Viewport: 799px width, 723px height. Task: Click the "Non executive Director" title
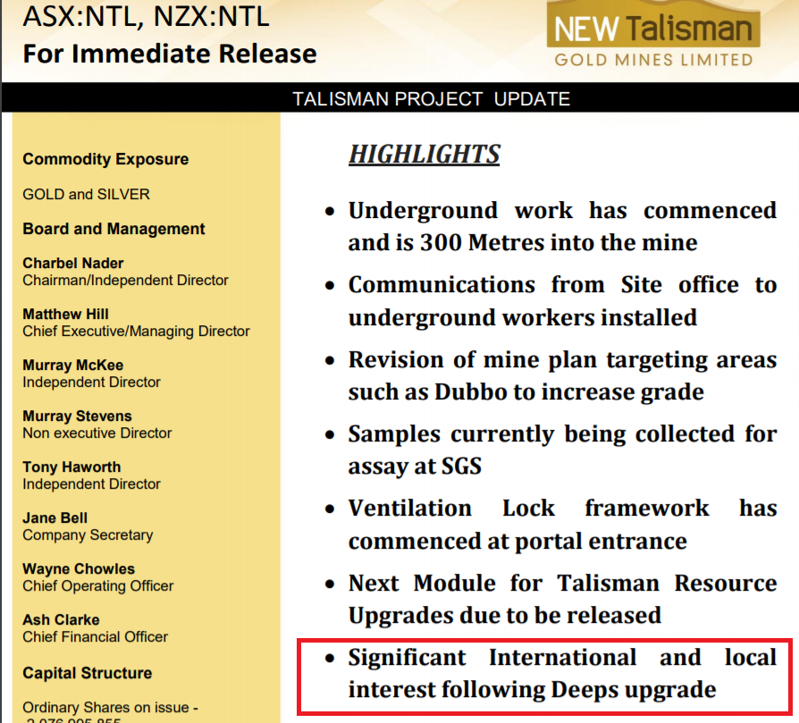tap(97, 433)
